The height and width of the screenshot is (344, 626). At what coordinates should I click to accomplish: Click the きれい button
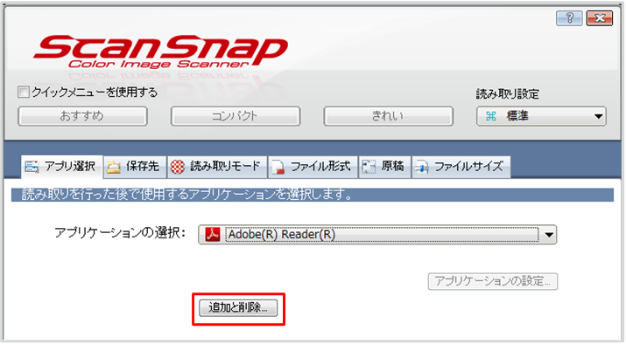(388, 116)
